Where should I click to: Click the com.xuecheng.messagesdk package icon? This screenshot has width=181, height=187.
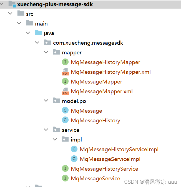click(47, 42)
